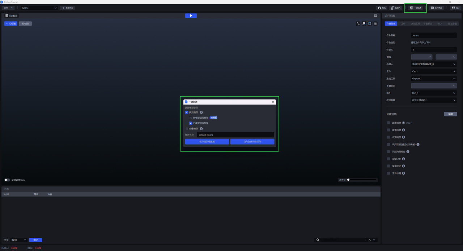Check the 新模型训练框架 checkbox
Screen dimensions: 463x251
(x=191, y=118)
